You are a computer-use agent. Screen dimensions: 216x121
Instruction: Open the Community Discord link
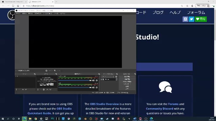coord(159,109)
